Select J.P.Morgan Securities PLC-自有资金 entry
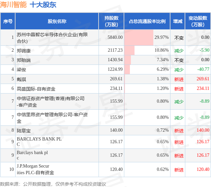Image resolution: width=211 pixels, height=187 pixels. click(x=35, y=169)
